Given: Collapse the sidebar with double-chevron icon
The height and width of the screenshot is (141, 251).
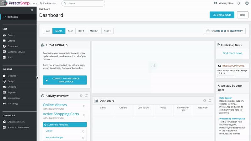Looking at the screenshot, I should coord(32,10).
